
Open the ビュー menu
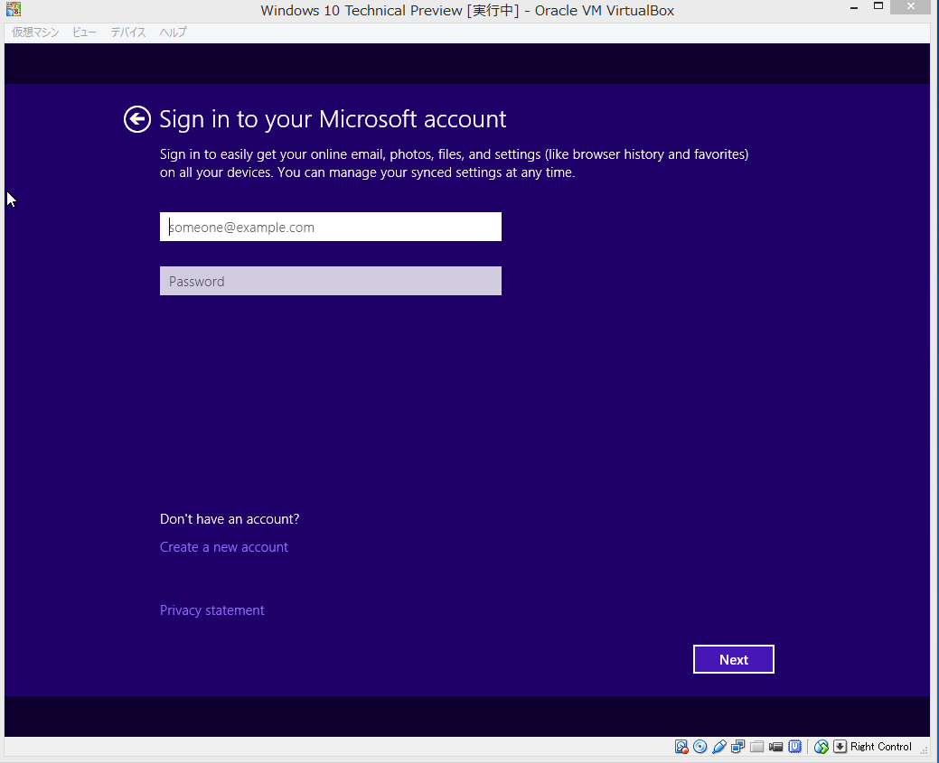click(84, 33)
